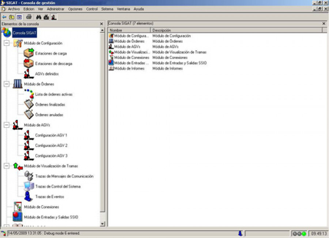Click the tree panel scroll down arrow

[x=102, y=224]
